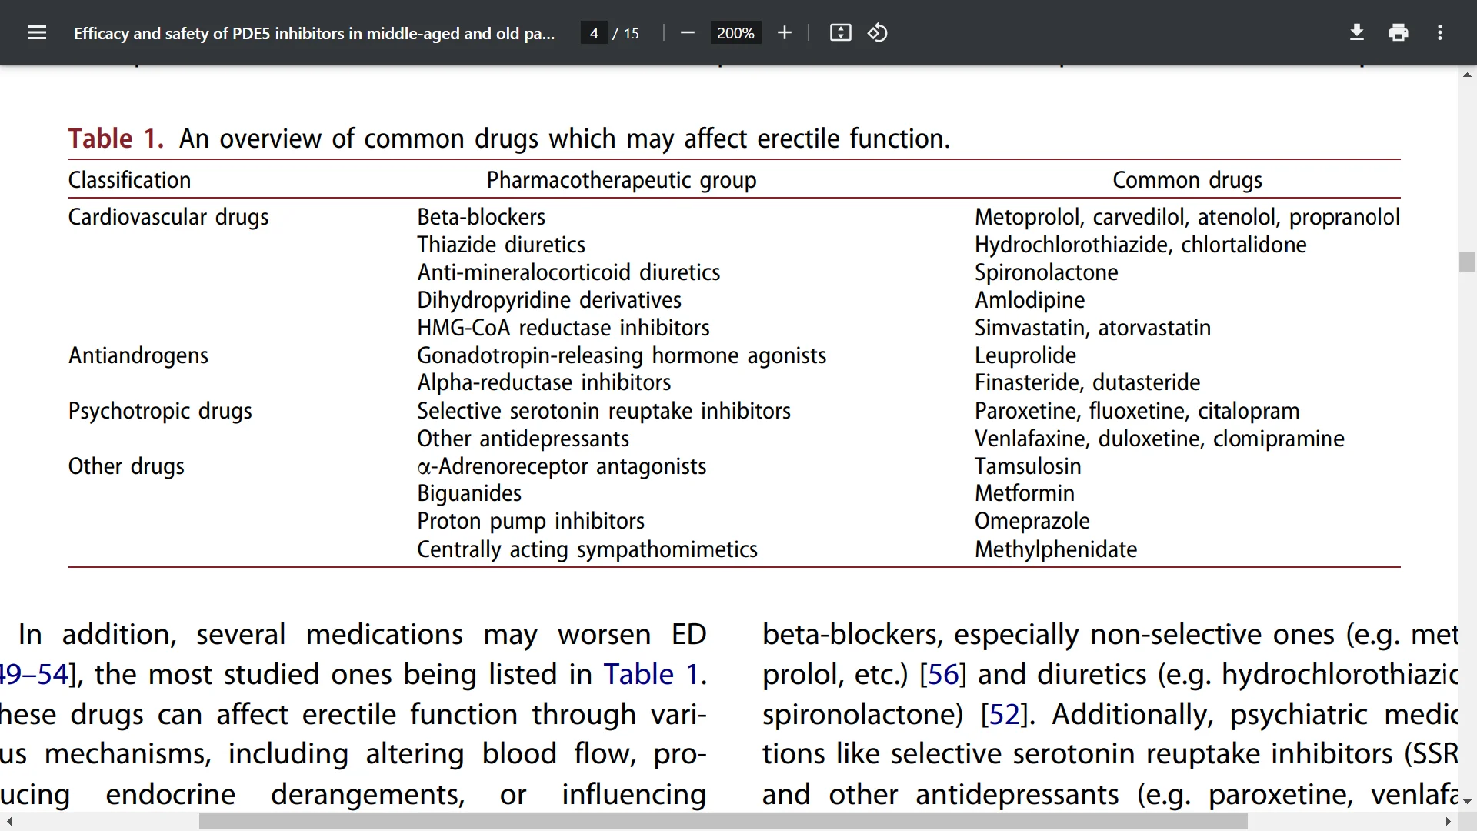This screenshot has width=1477, height=831.
Task: Click the scroll left arrow
Action: [x=8, y=822]
